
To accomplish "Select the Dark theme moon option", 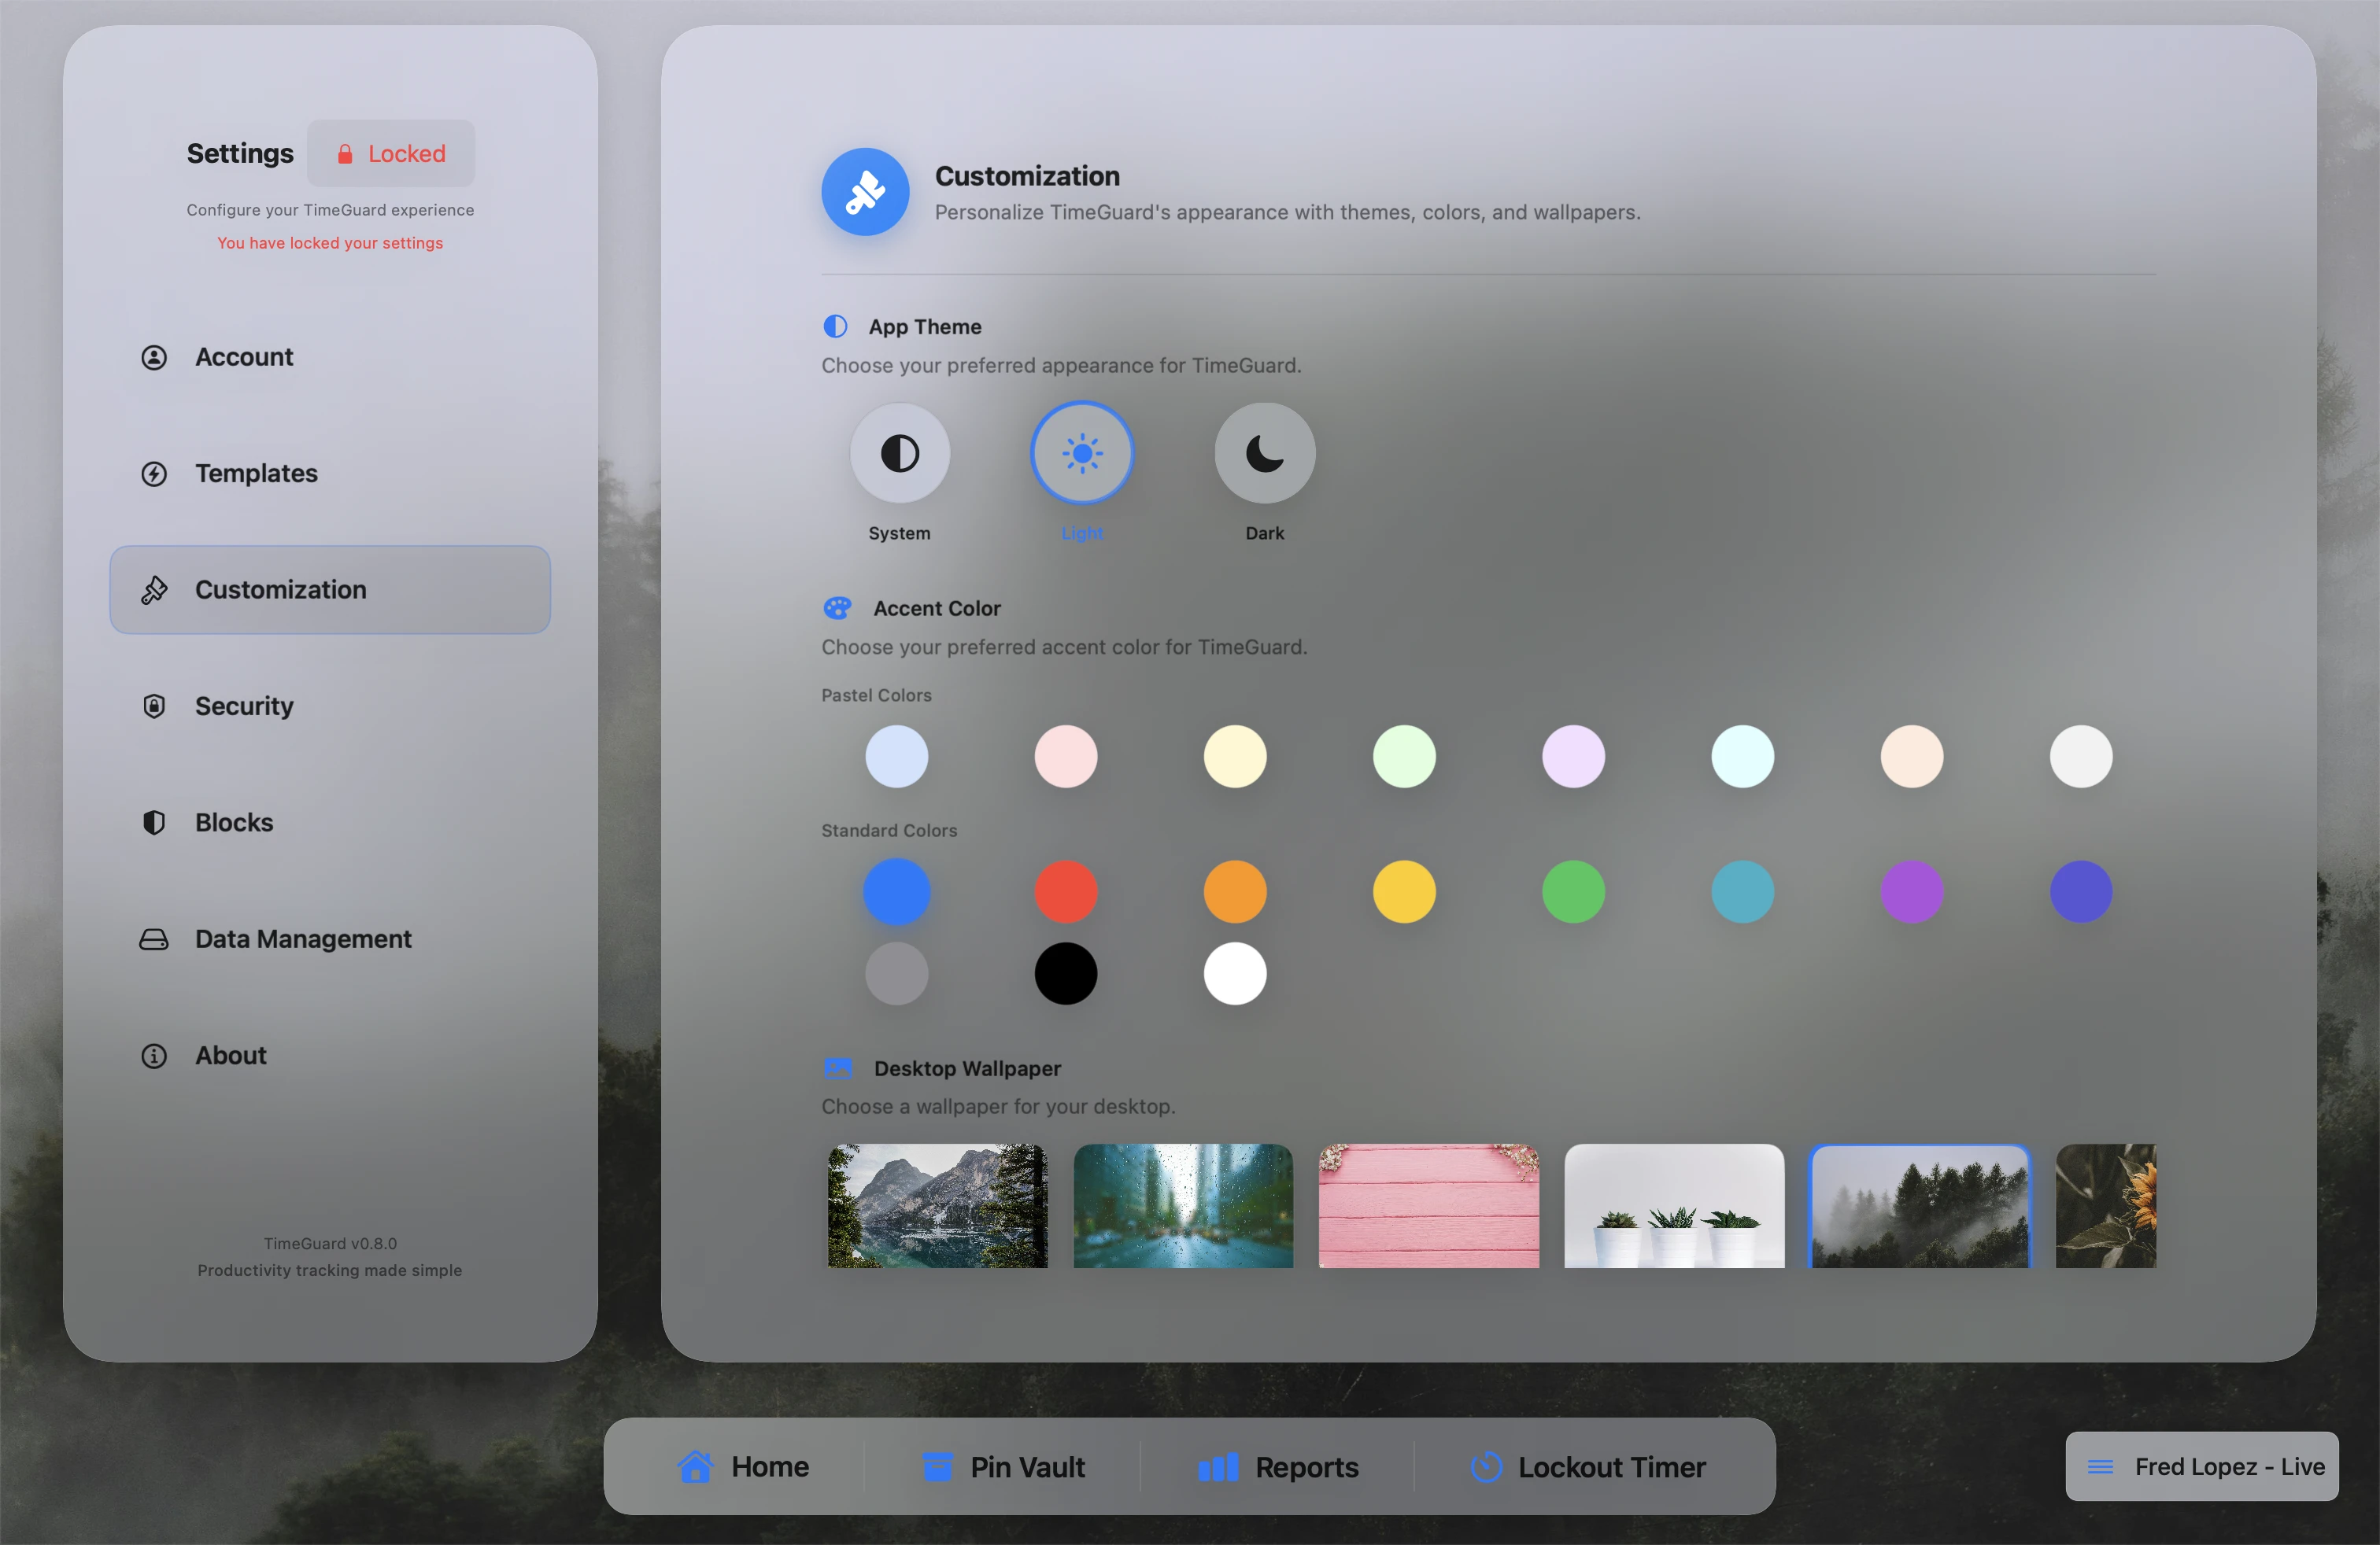I will coord(1264,452).
